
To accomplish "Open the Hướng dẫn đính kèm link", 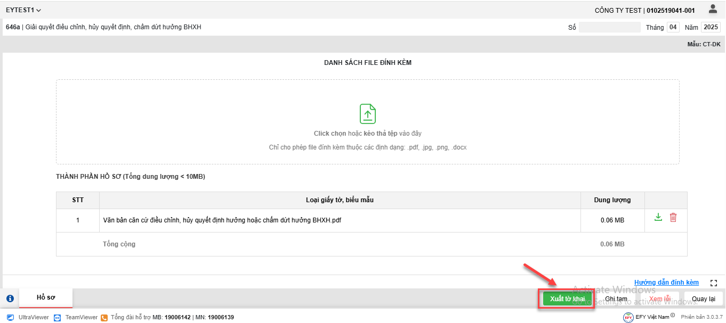I will [x=666, y=283].
